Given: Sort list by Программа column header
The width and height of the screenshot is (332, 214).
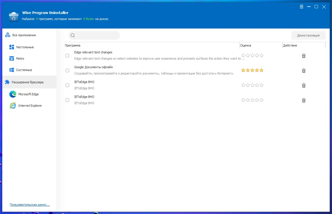Looking at the screenshot, I should tap(73, 45).
